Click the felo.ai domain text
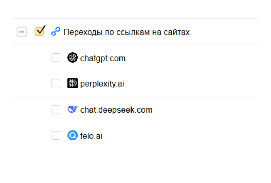 [x=91, y=136]
